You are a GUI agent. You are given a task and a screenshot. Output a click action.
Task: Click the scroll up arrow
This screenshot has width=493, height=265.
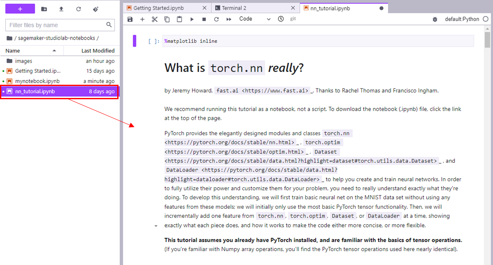coord(487,29)
